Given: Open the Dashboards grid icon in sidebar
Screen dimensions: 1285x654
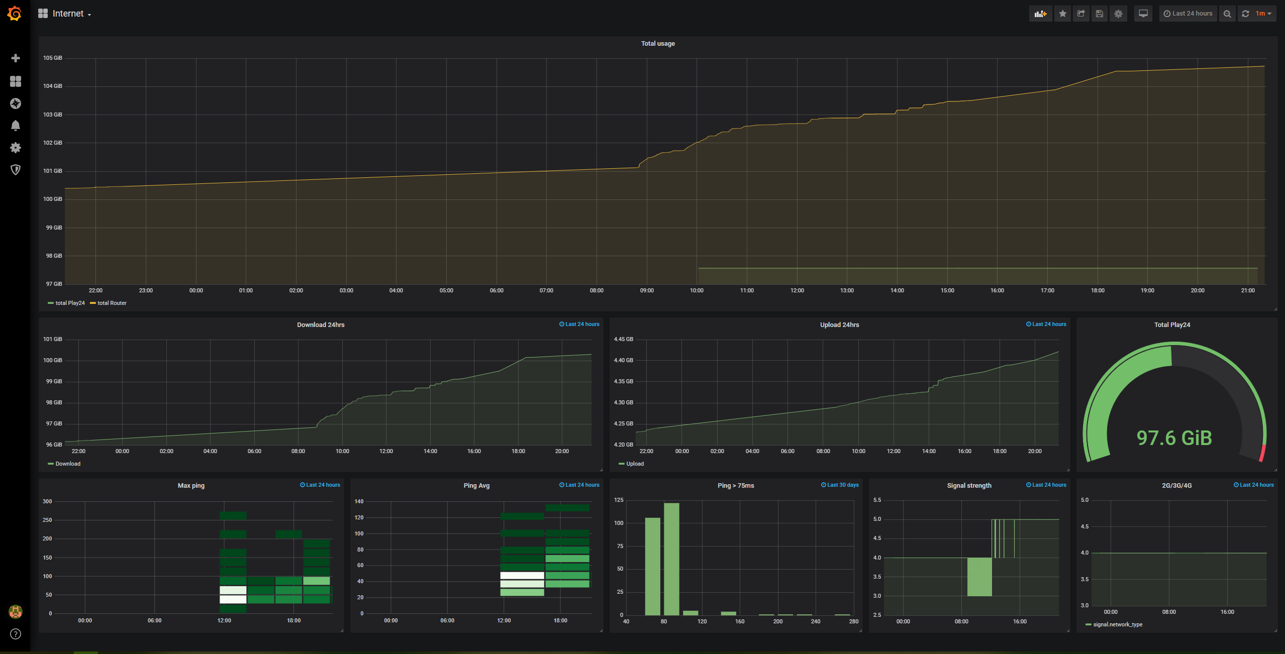Looking at the screenshot, I should pyautogui.click(x=16, y=81).
